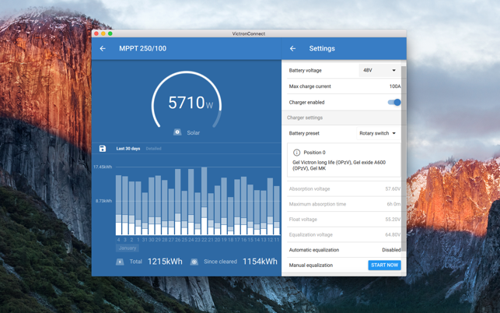The image size is (500, 313).
Task: Click the Solar panel icon under gauge
Action: [177, 132]
